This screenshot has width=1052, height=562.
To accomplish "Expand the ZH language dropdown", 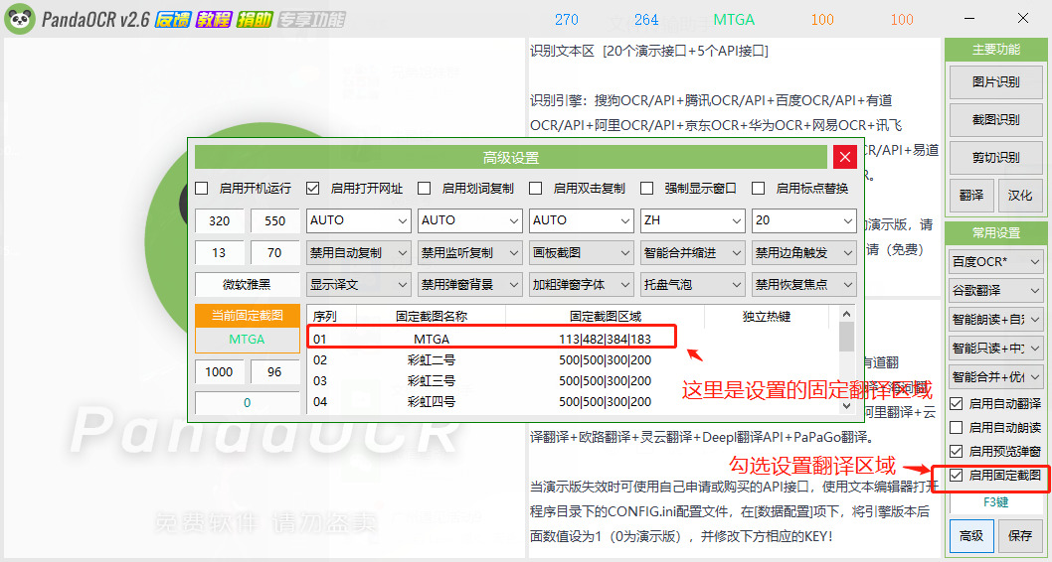I will [692, 220].
